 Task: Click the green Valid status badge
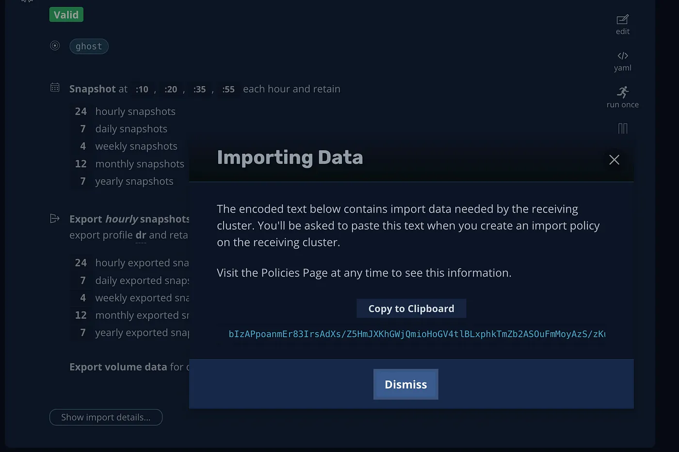(66, 15)
